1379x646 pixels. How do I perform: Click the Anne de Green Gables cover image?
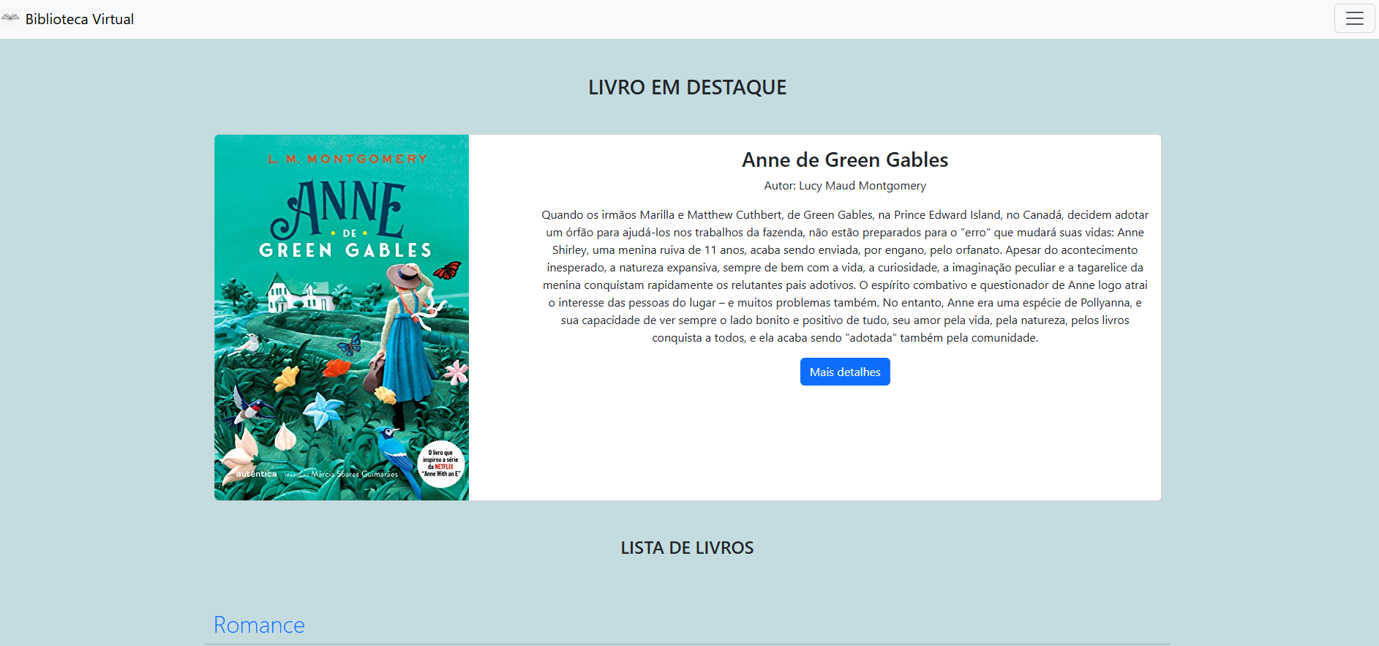coord(341,317)
